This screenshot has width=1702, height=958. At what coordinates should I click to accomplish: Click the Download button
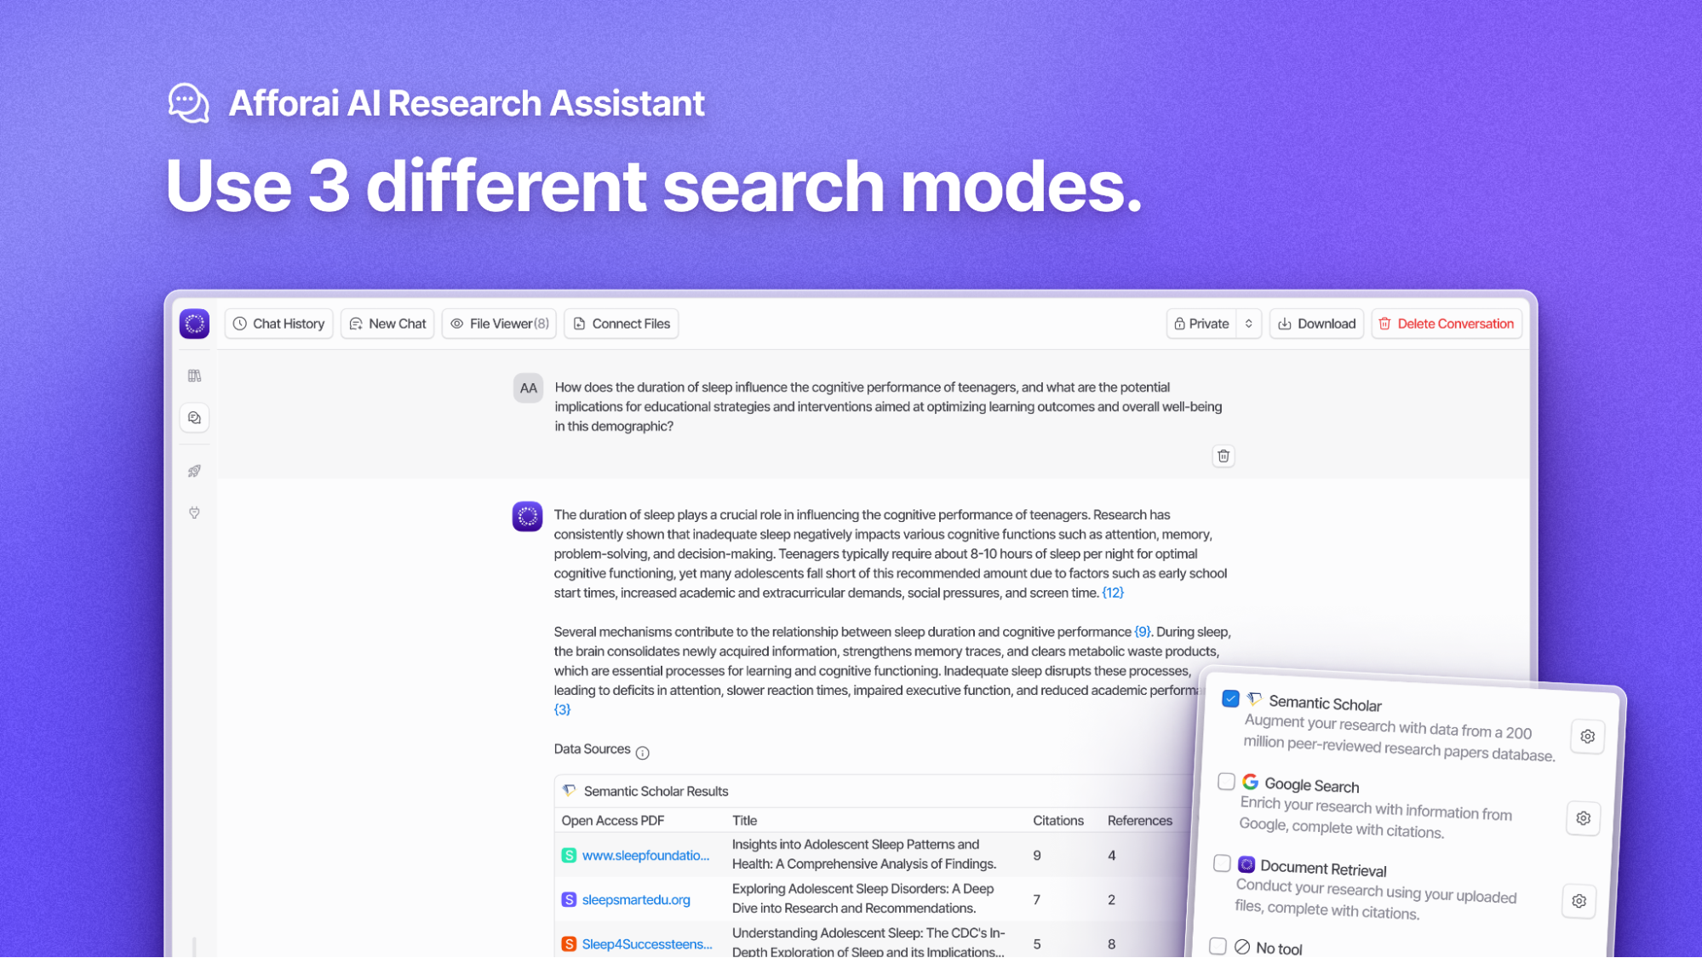pyautogui.click(x=1316, y=323)
